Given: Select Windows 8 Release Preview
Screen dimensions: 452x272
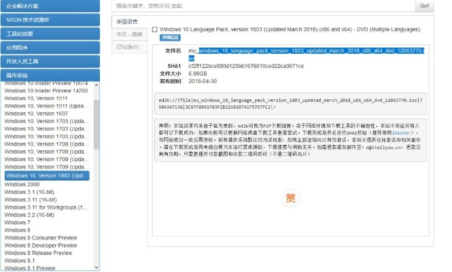Looking at the screenshot, I should point(38,253).
